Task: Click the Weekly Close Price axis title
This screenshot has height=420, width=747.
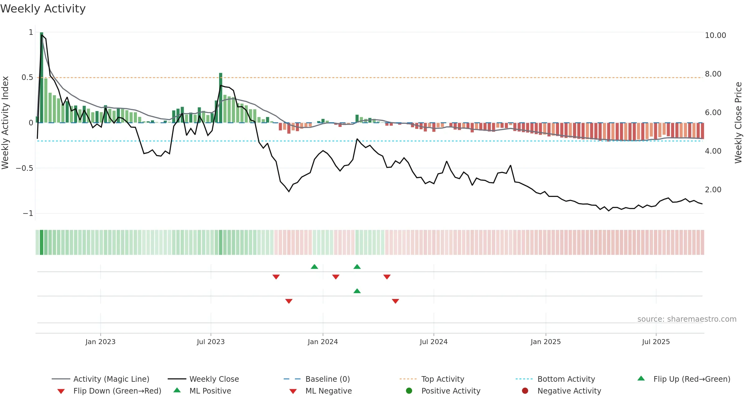Action: 738,123
